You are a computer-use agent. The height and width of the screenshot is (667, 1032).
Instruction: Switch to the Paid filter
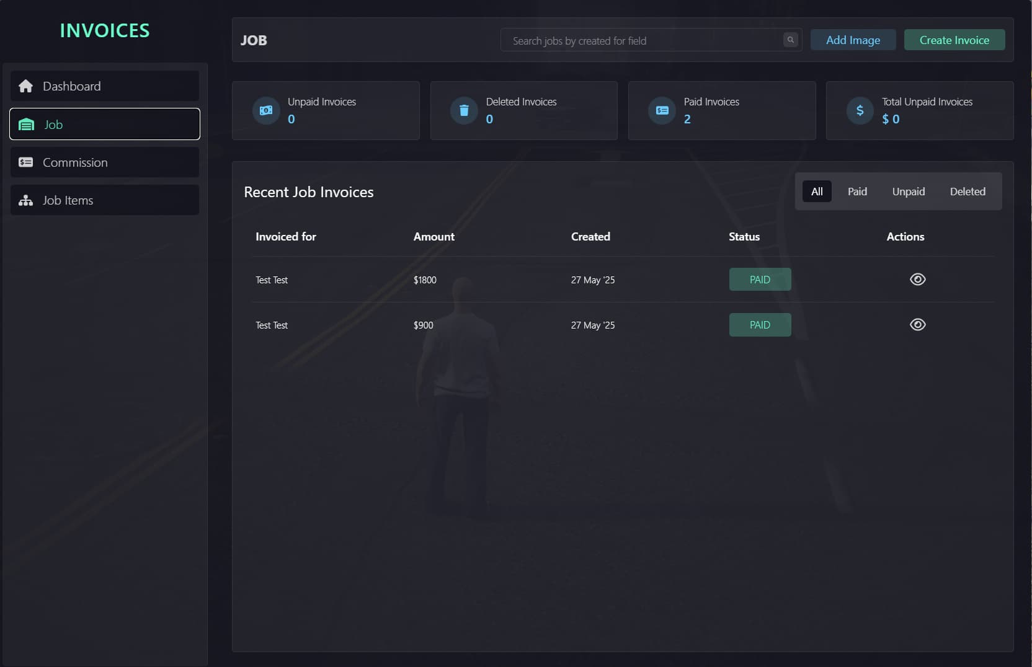pos(857,191)
